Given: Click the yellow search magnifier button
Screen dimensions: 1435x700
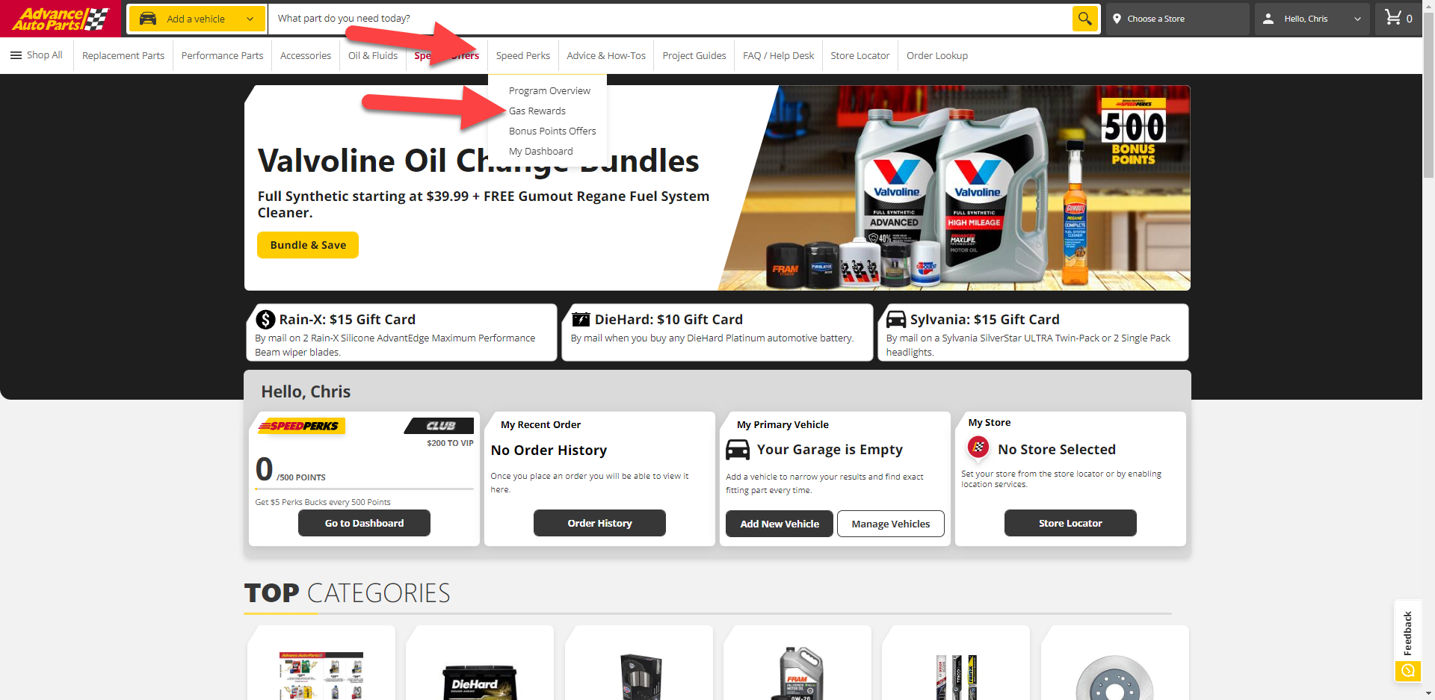Looking at the screenshot, I should coord(1084,19).
